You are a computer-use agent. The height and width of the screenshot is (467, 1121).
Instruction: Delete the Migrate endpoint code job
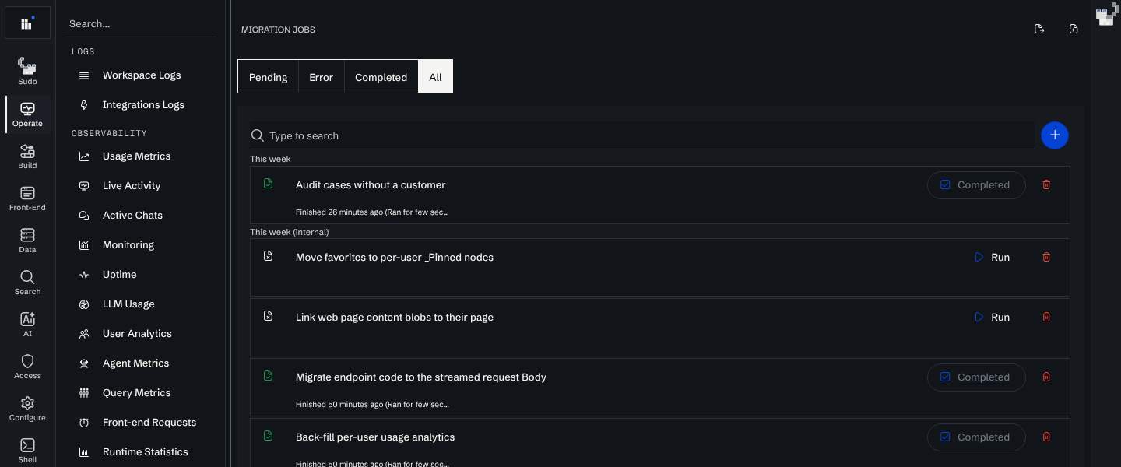click(1046, 377)
